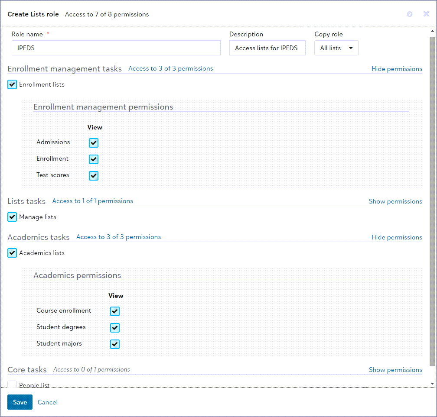Click the Role name input field
The height and width of the screenshot is (417, 437).
pos(116,48)
